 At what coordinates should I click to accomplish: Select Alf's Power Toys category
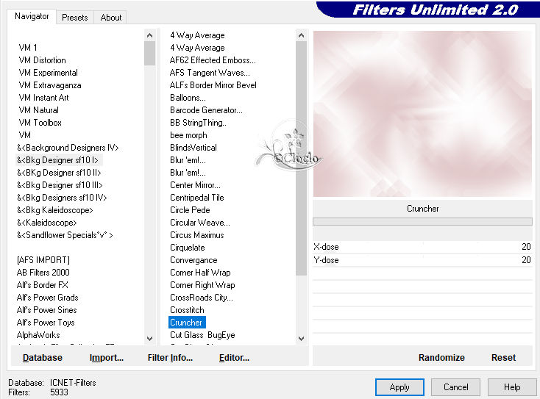click(46, 323)
